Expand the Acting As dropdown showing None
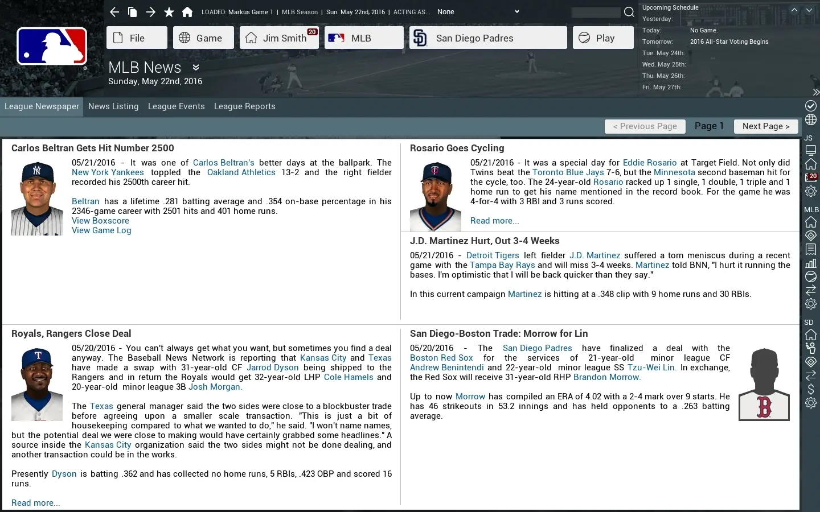This screenshot has width=820, height=512. pyautogui.click(x=516, y=12)
